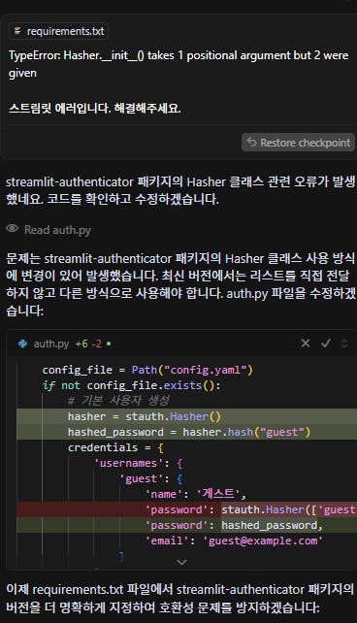The width and height of the screenshot is (357, 623).
Task: Open the Read auth.py step
Action: tap(57, 230)
